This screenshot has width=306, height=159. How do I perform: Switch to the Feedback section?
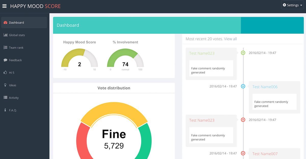15,60
